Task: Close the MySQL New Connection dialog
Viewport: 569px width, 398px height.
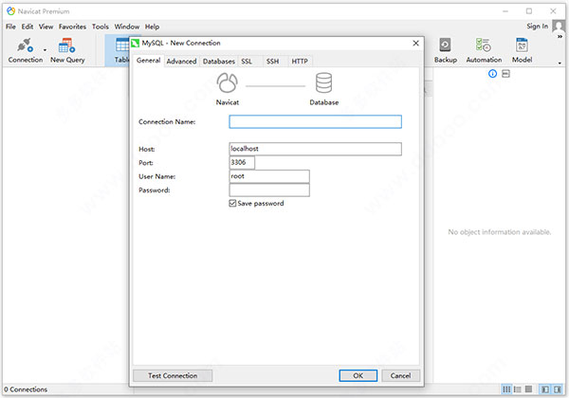Action: click(x=416, y=44)
